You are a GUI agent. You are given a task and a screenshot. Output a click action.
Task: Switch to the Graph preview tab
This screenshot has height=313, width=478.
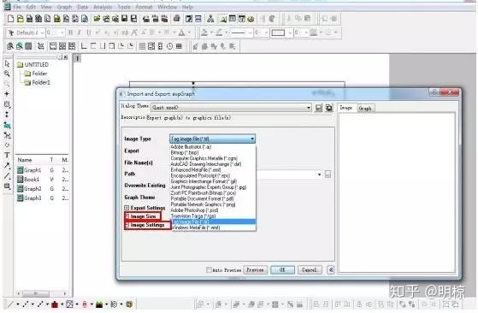pos(365,109)
